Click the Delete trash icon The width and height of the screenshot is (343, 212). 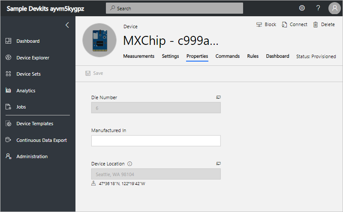coord(316,24)
